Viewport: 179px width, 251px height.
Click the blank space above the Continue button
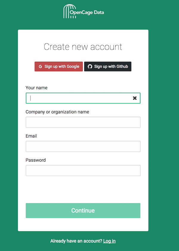click(83, 190)
